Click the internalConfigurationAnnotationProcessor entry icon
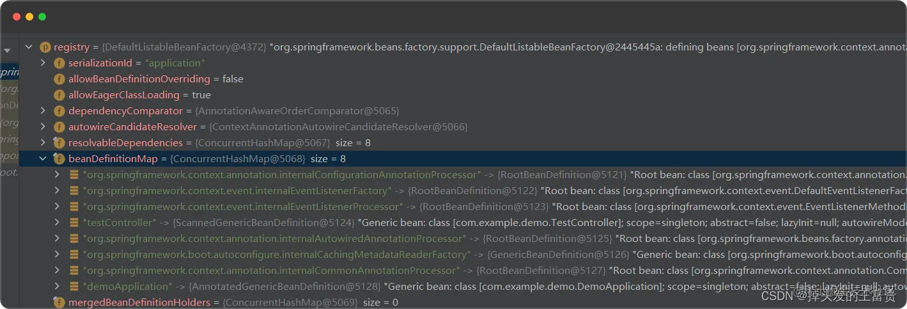 point(74,175)
